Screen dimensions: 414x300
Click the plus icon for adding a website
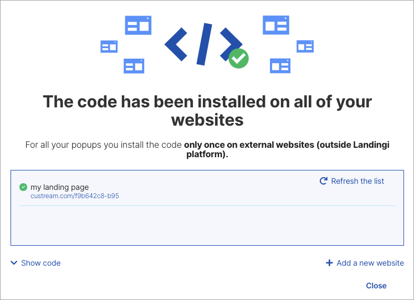point(329,263)
